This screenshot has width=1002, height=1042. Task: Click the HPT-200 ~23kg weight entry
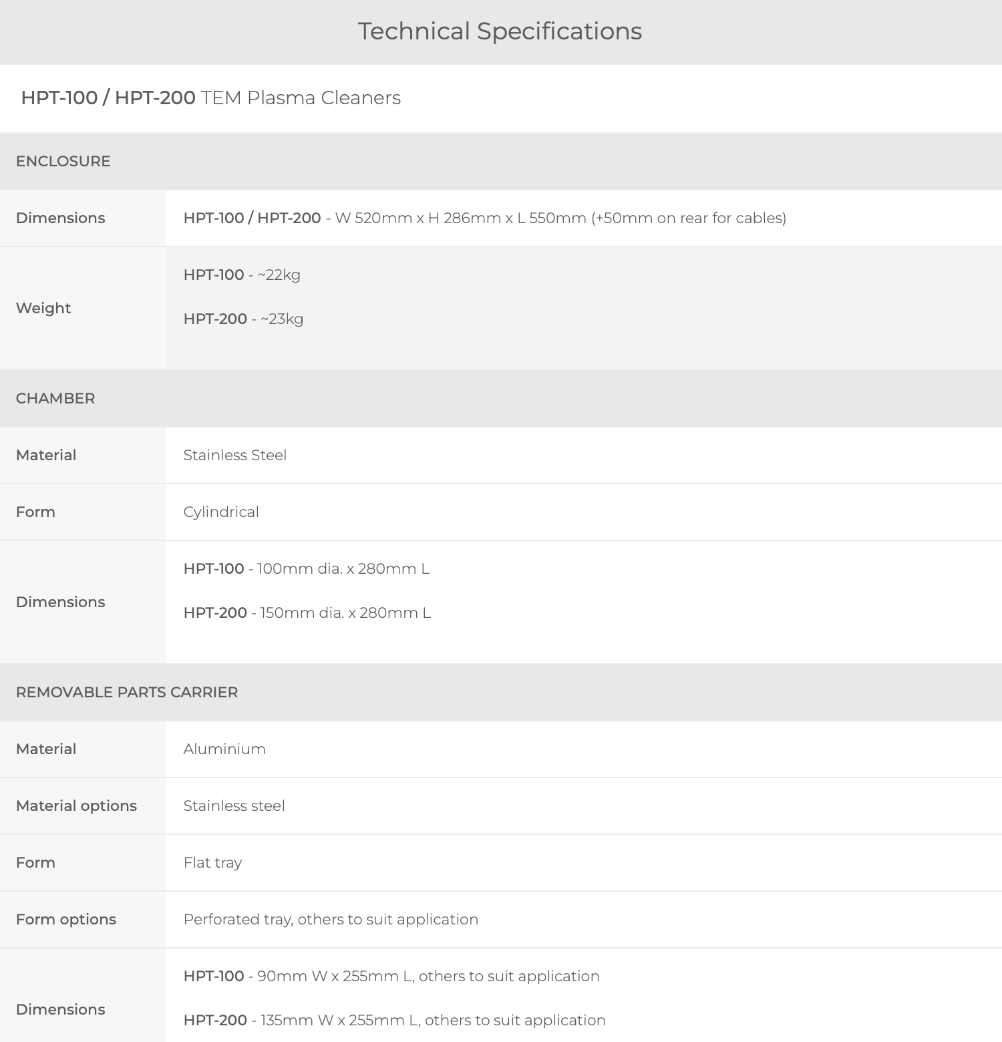(243, 319)
